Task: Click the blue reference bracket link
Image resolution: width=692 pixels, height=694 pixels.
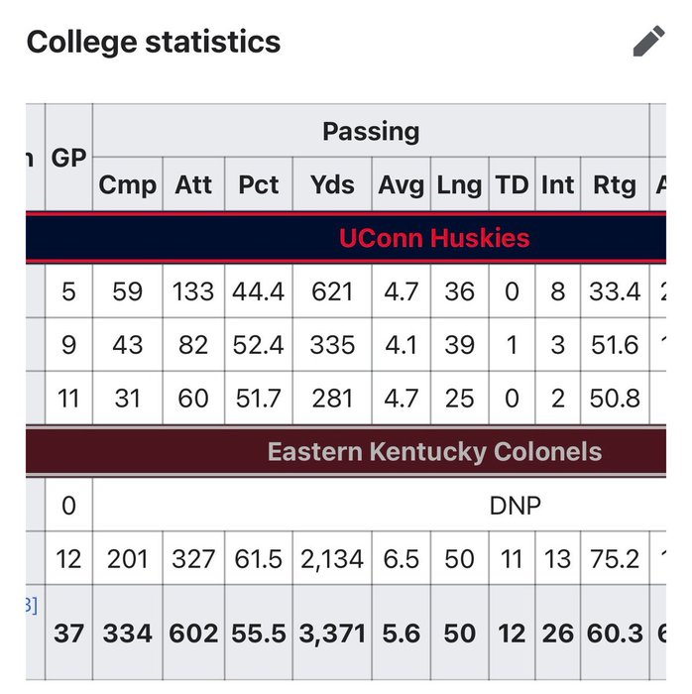Action: point(32,605)
